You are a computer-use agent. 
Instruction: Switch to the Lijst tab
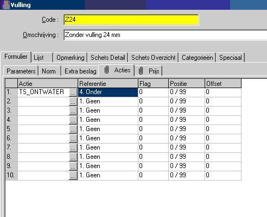click(42, 58)
